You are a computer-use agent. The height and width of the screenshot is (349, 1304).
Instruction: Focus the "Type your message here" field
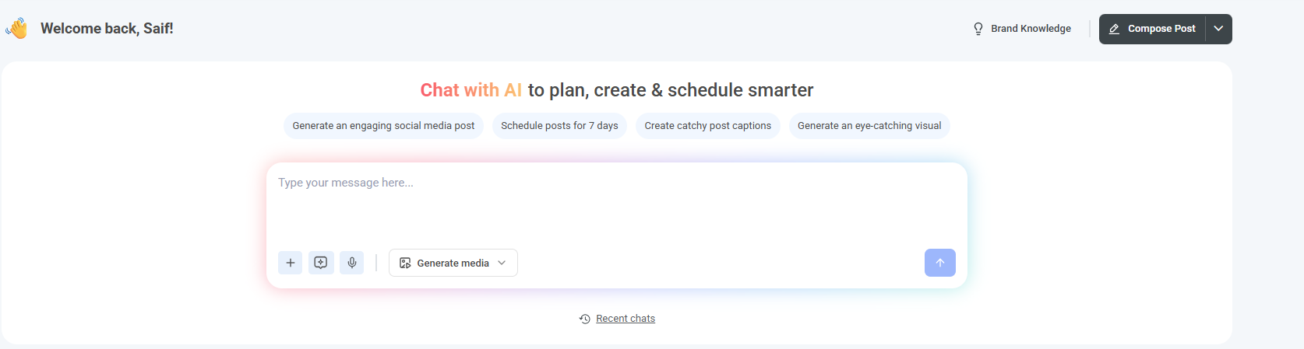click(615, 202)
